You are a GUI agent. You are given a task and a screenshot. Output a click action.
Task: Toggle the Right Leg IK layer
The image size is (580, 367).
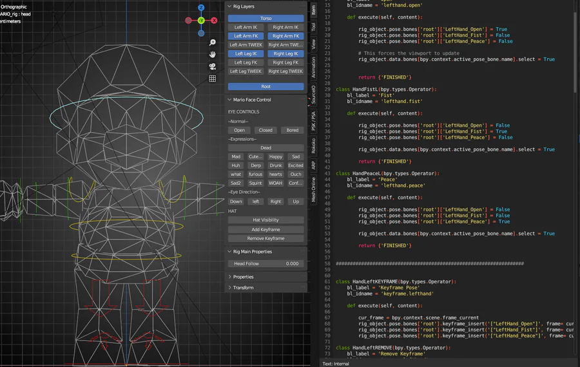[x=285, y=53]
